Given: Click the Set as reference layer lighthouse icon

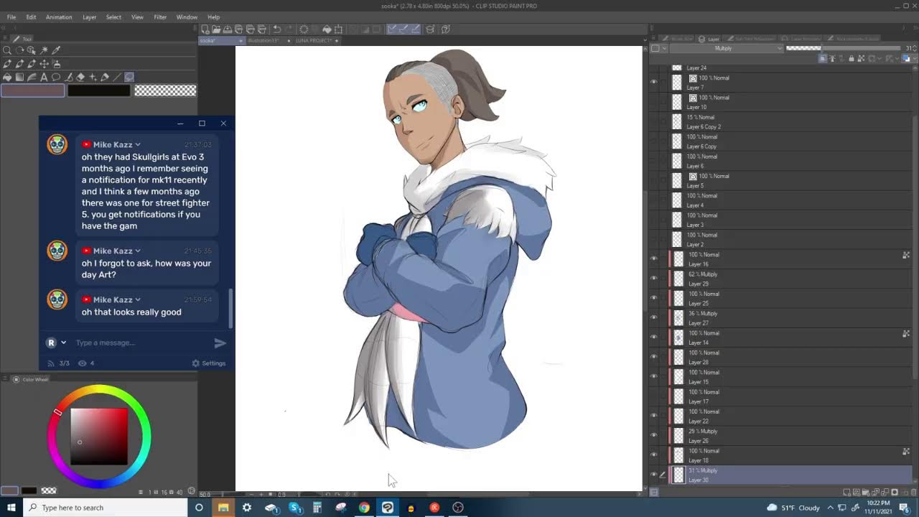Looking at the screenshot, I should tap(834, 58).
